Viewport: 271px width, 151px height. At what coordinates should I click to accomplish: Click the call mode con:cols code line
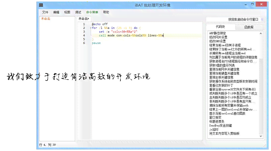[131, 35]
